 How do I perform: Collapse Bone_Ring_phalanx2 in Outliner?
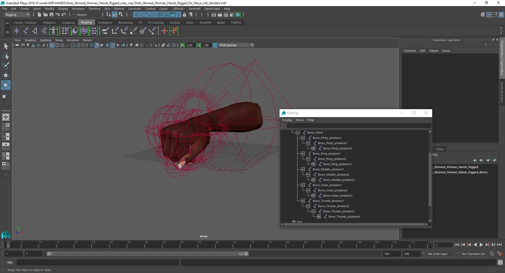click(308, 159)
